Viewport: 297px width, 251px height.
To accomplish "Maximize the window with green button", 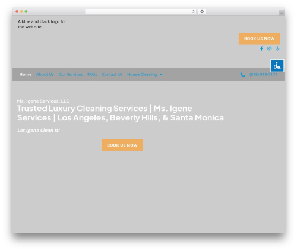I will (26, 11).
